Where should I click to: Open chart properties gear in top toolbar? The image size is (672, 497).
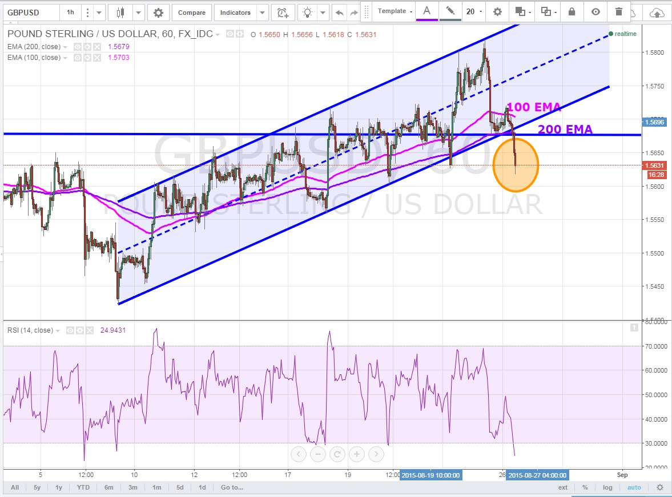click(x=158, y=12)
